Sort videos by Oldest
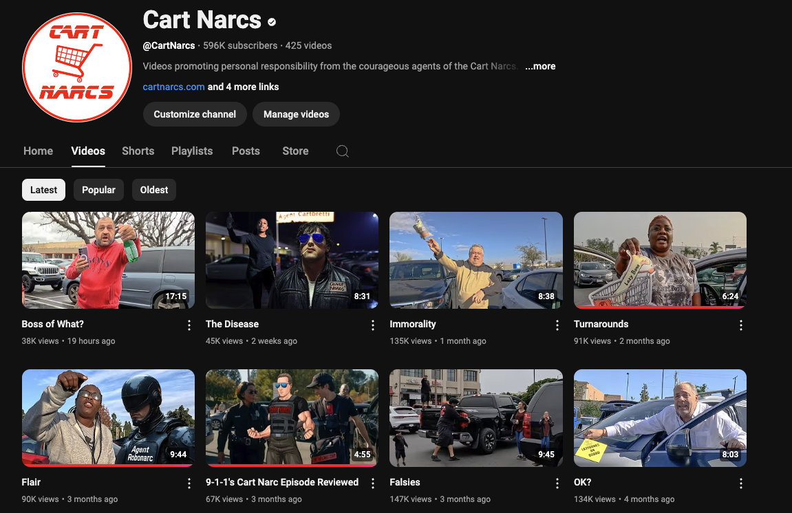This screenshot has height=513, width=792. (154, 190)
